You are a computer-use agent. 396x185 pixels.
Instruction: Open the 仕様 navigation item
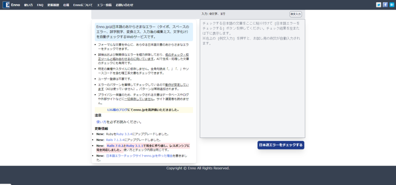click(x=66, y=5)
